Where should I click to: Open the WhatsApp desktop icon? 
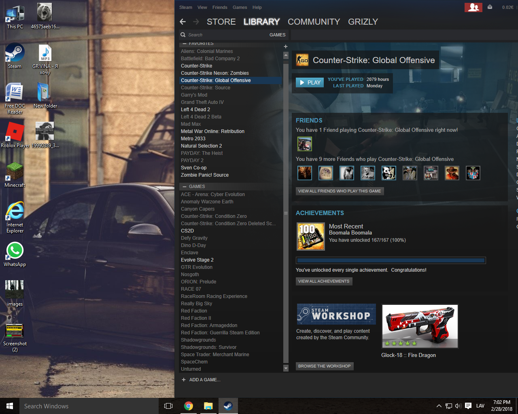coord(15,254)
